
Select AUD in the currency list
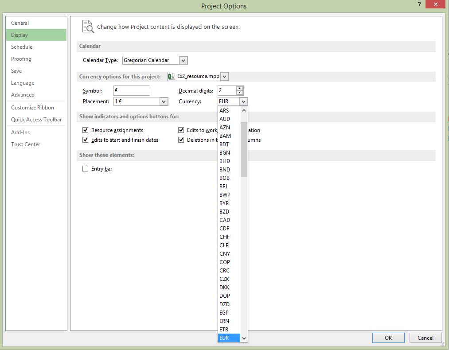point(229,119)
